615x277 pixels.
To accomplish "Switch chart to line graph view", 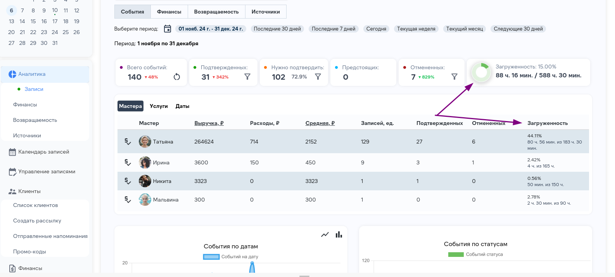I will [325, 234].
